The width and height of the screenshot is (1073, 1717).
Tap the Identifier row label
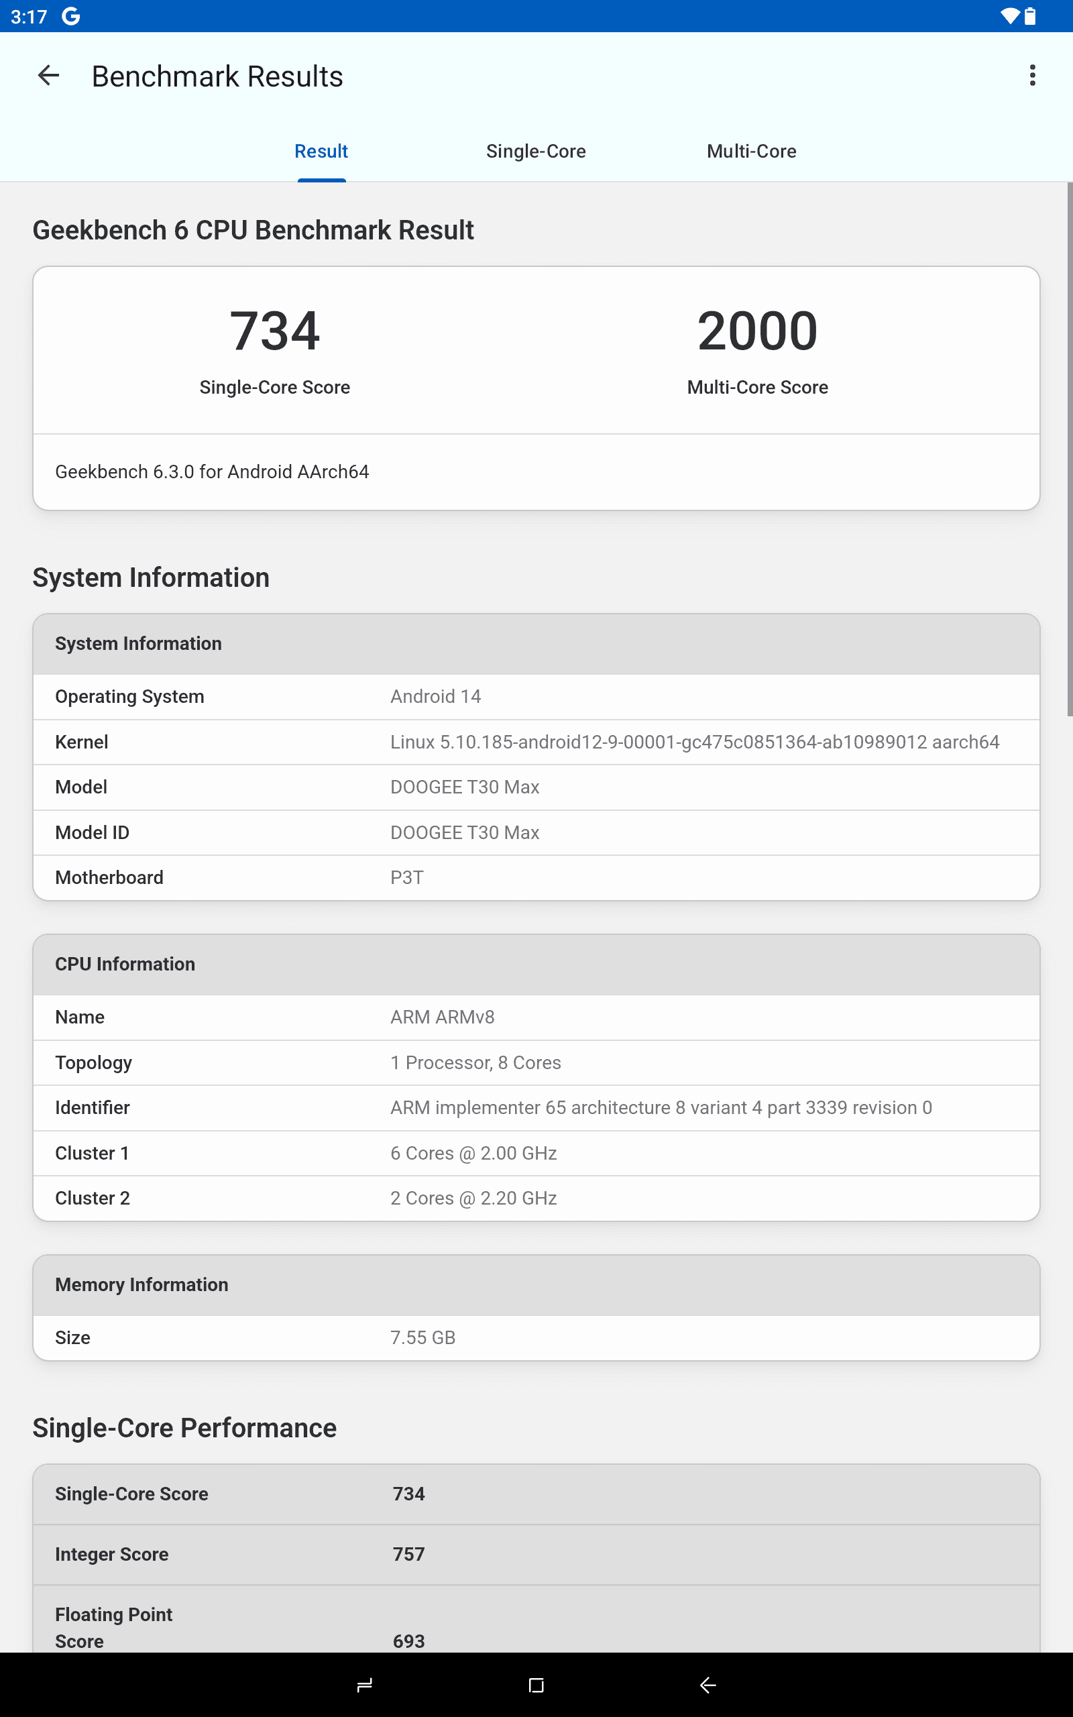click(x=93, y=1107)
